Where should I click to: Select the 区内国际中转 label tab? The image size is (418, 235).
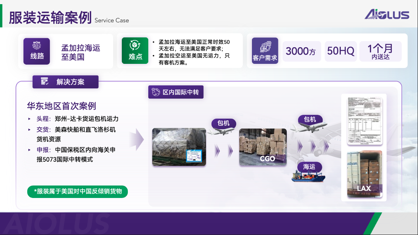176,92
